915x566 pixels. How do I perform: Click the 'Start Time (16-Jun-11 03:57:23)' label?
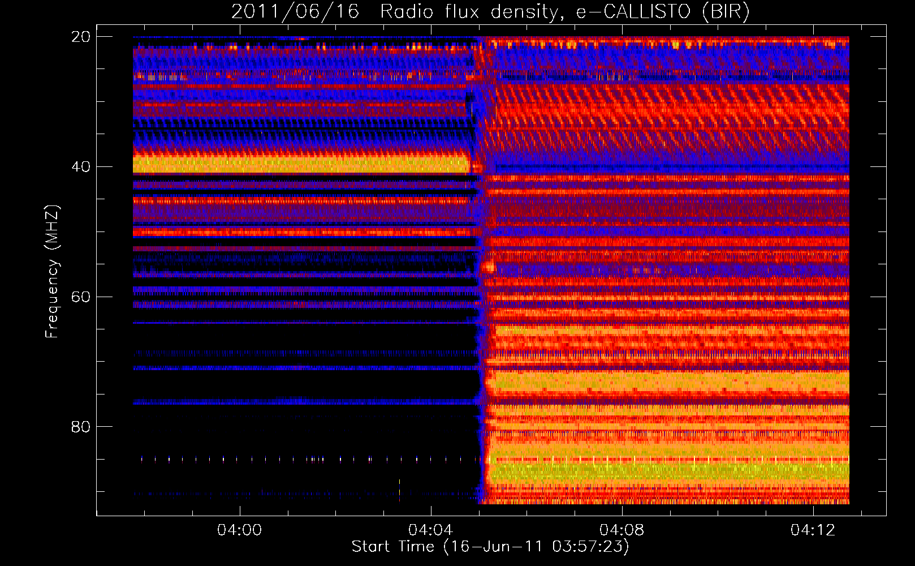490,547
